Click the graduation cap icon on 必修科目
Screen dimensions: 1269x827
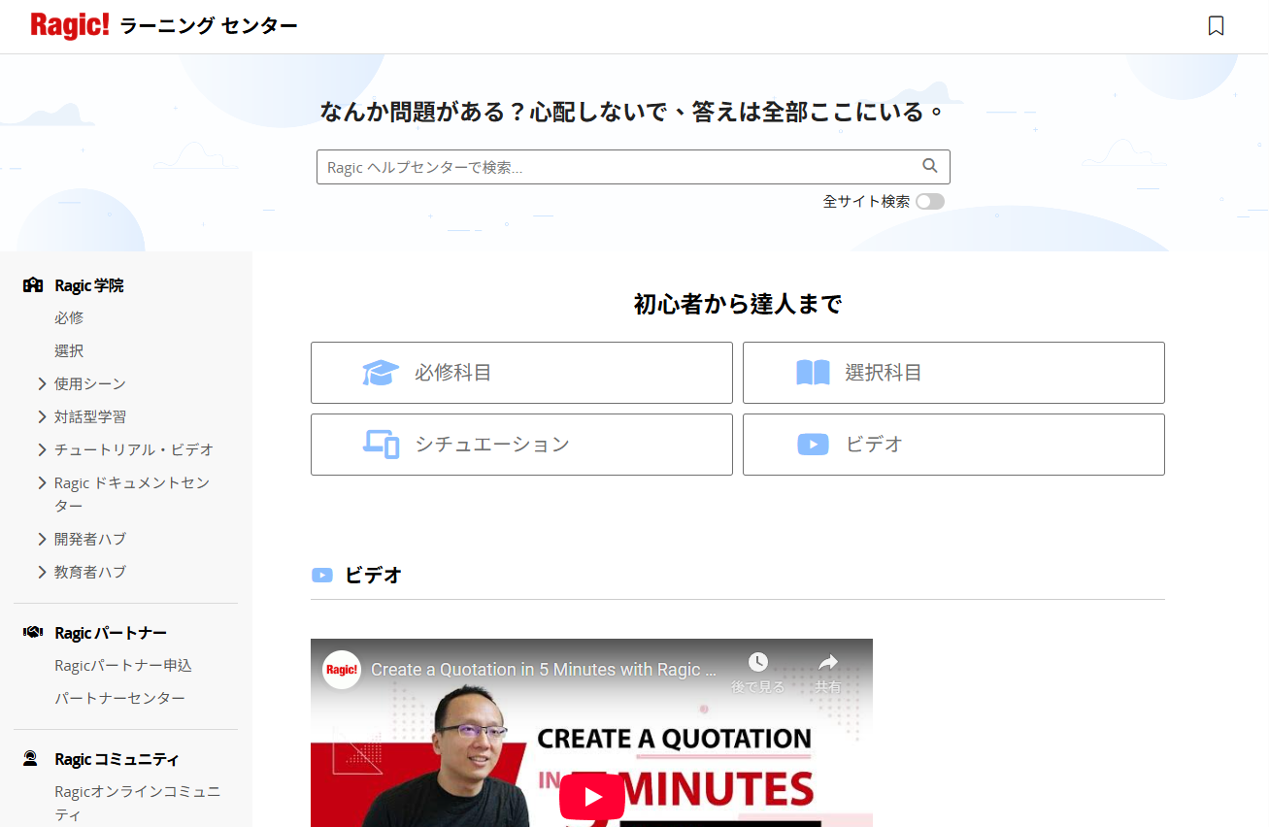tap(381, 373)
